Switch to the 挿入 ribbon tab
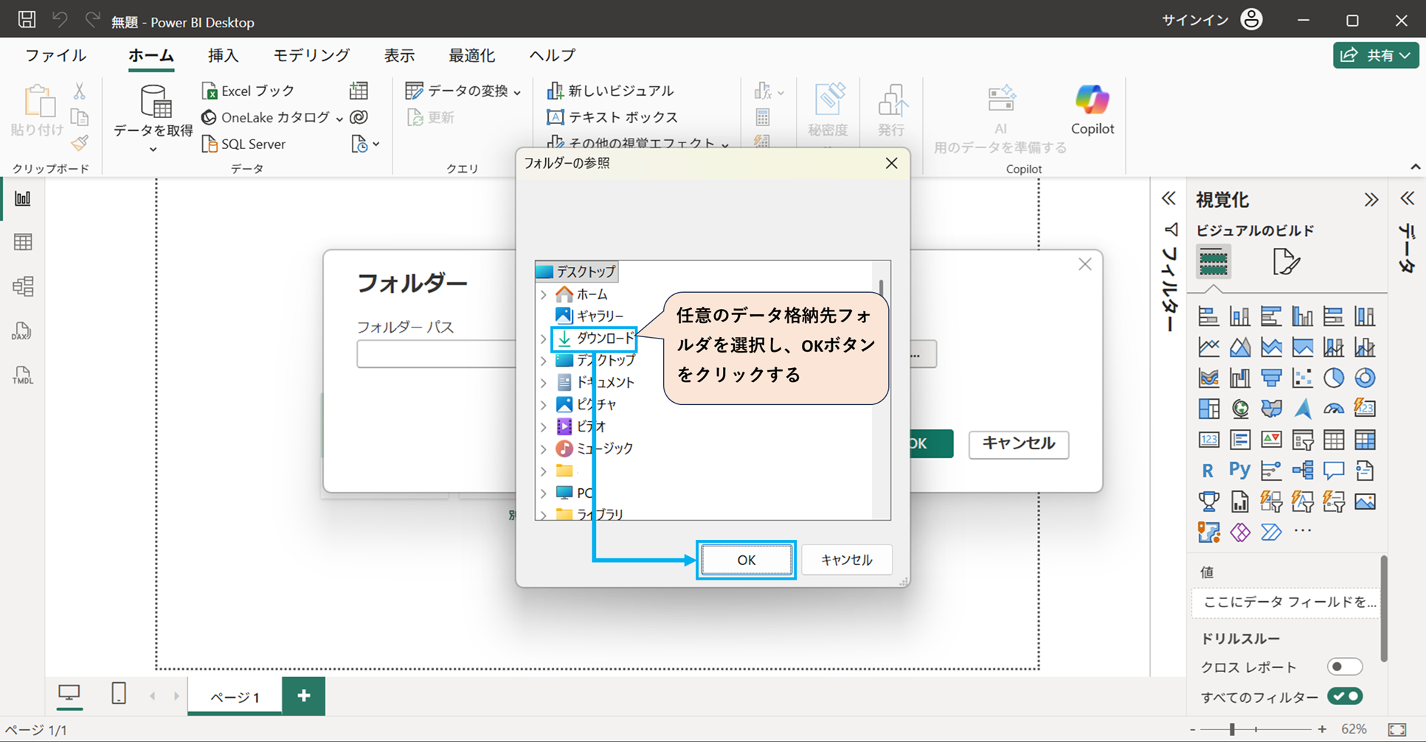The image size is (1426, 742). (223, 55)
